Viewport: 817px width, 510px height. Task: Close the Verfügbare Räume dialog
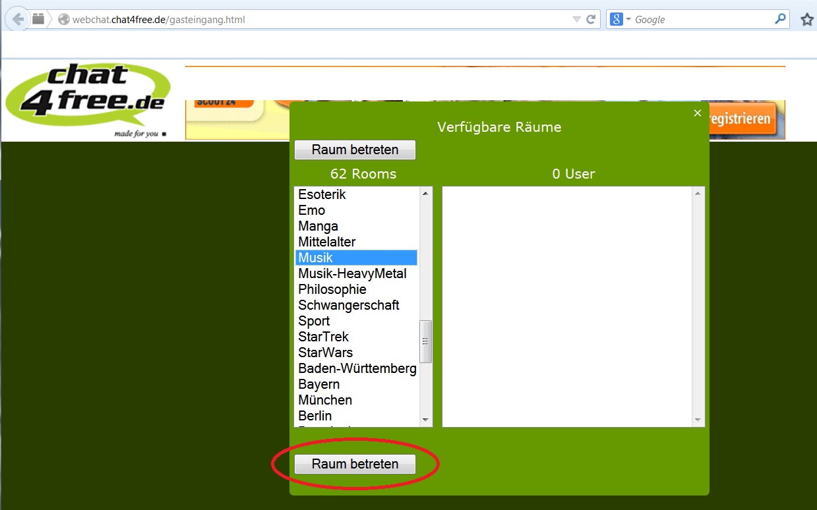click(698, 113)
